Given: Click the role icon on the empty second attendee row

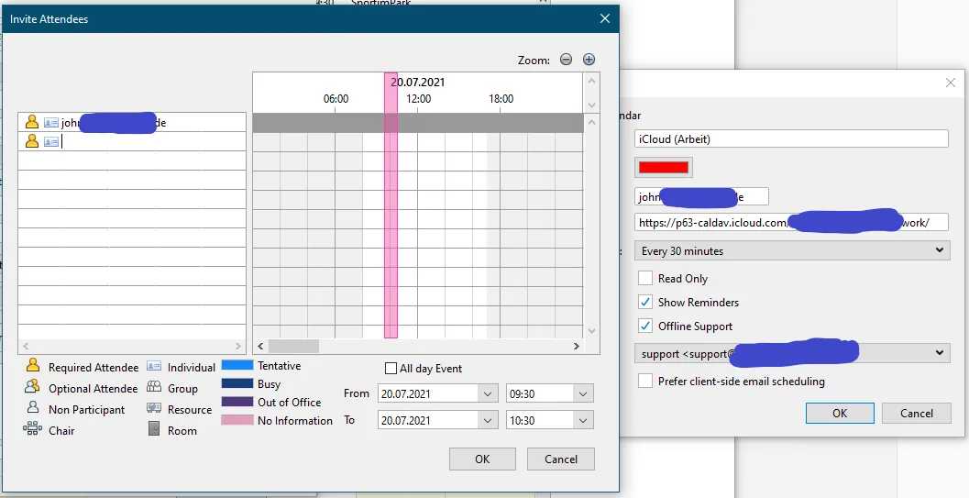Looking at the screenshot, I should (x=32, y=141).
